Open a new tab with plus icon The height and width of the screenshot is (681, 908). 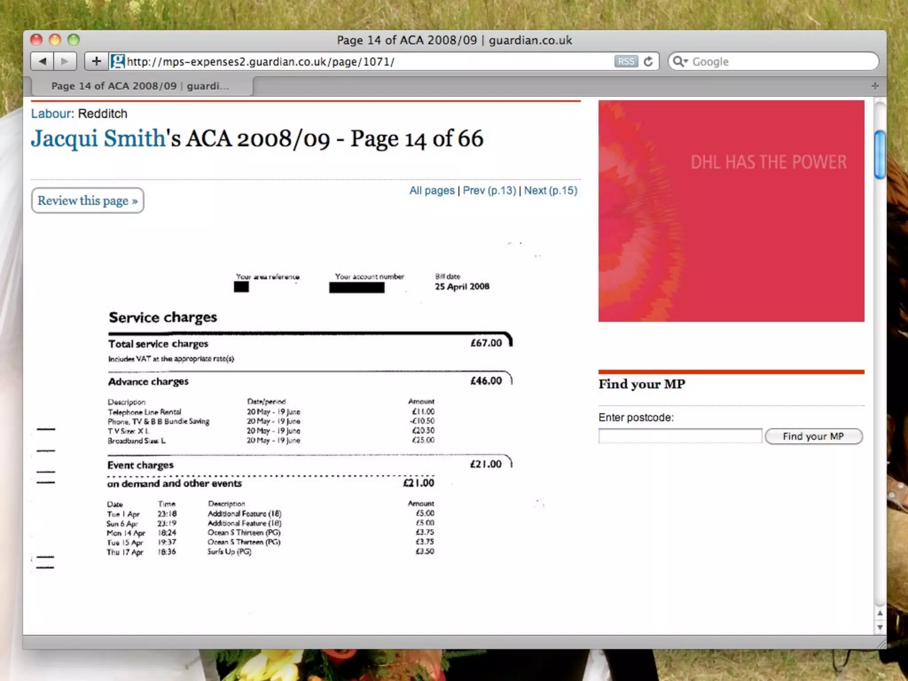pos(874,86)
